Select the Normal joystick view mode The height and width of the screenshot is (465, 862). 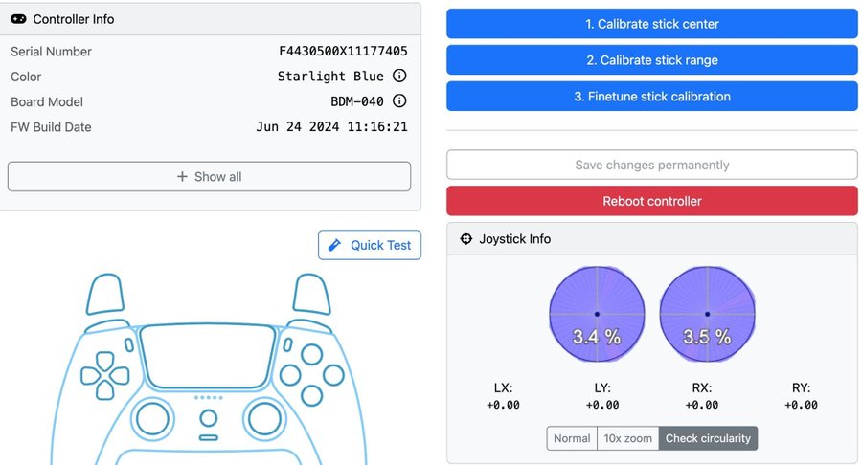(x=572, y=438)
